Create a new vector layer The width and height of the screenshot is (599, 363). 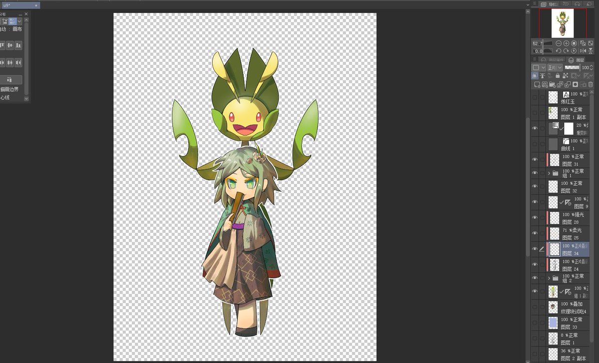pyautogui.click(x=545, y=85)
